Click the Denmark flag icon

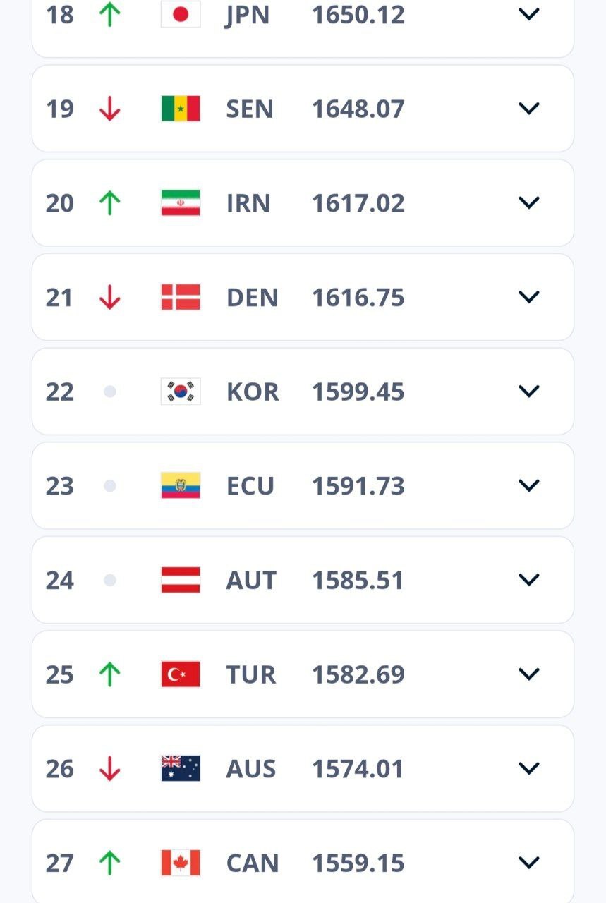[181, 297]
